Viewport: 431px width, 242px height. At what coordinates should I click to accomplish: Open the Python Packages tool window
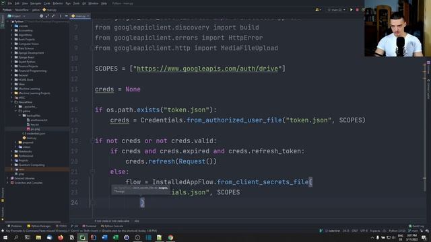click(x=39, y=226)
